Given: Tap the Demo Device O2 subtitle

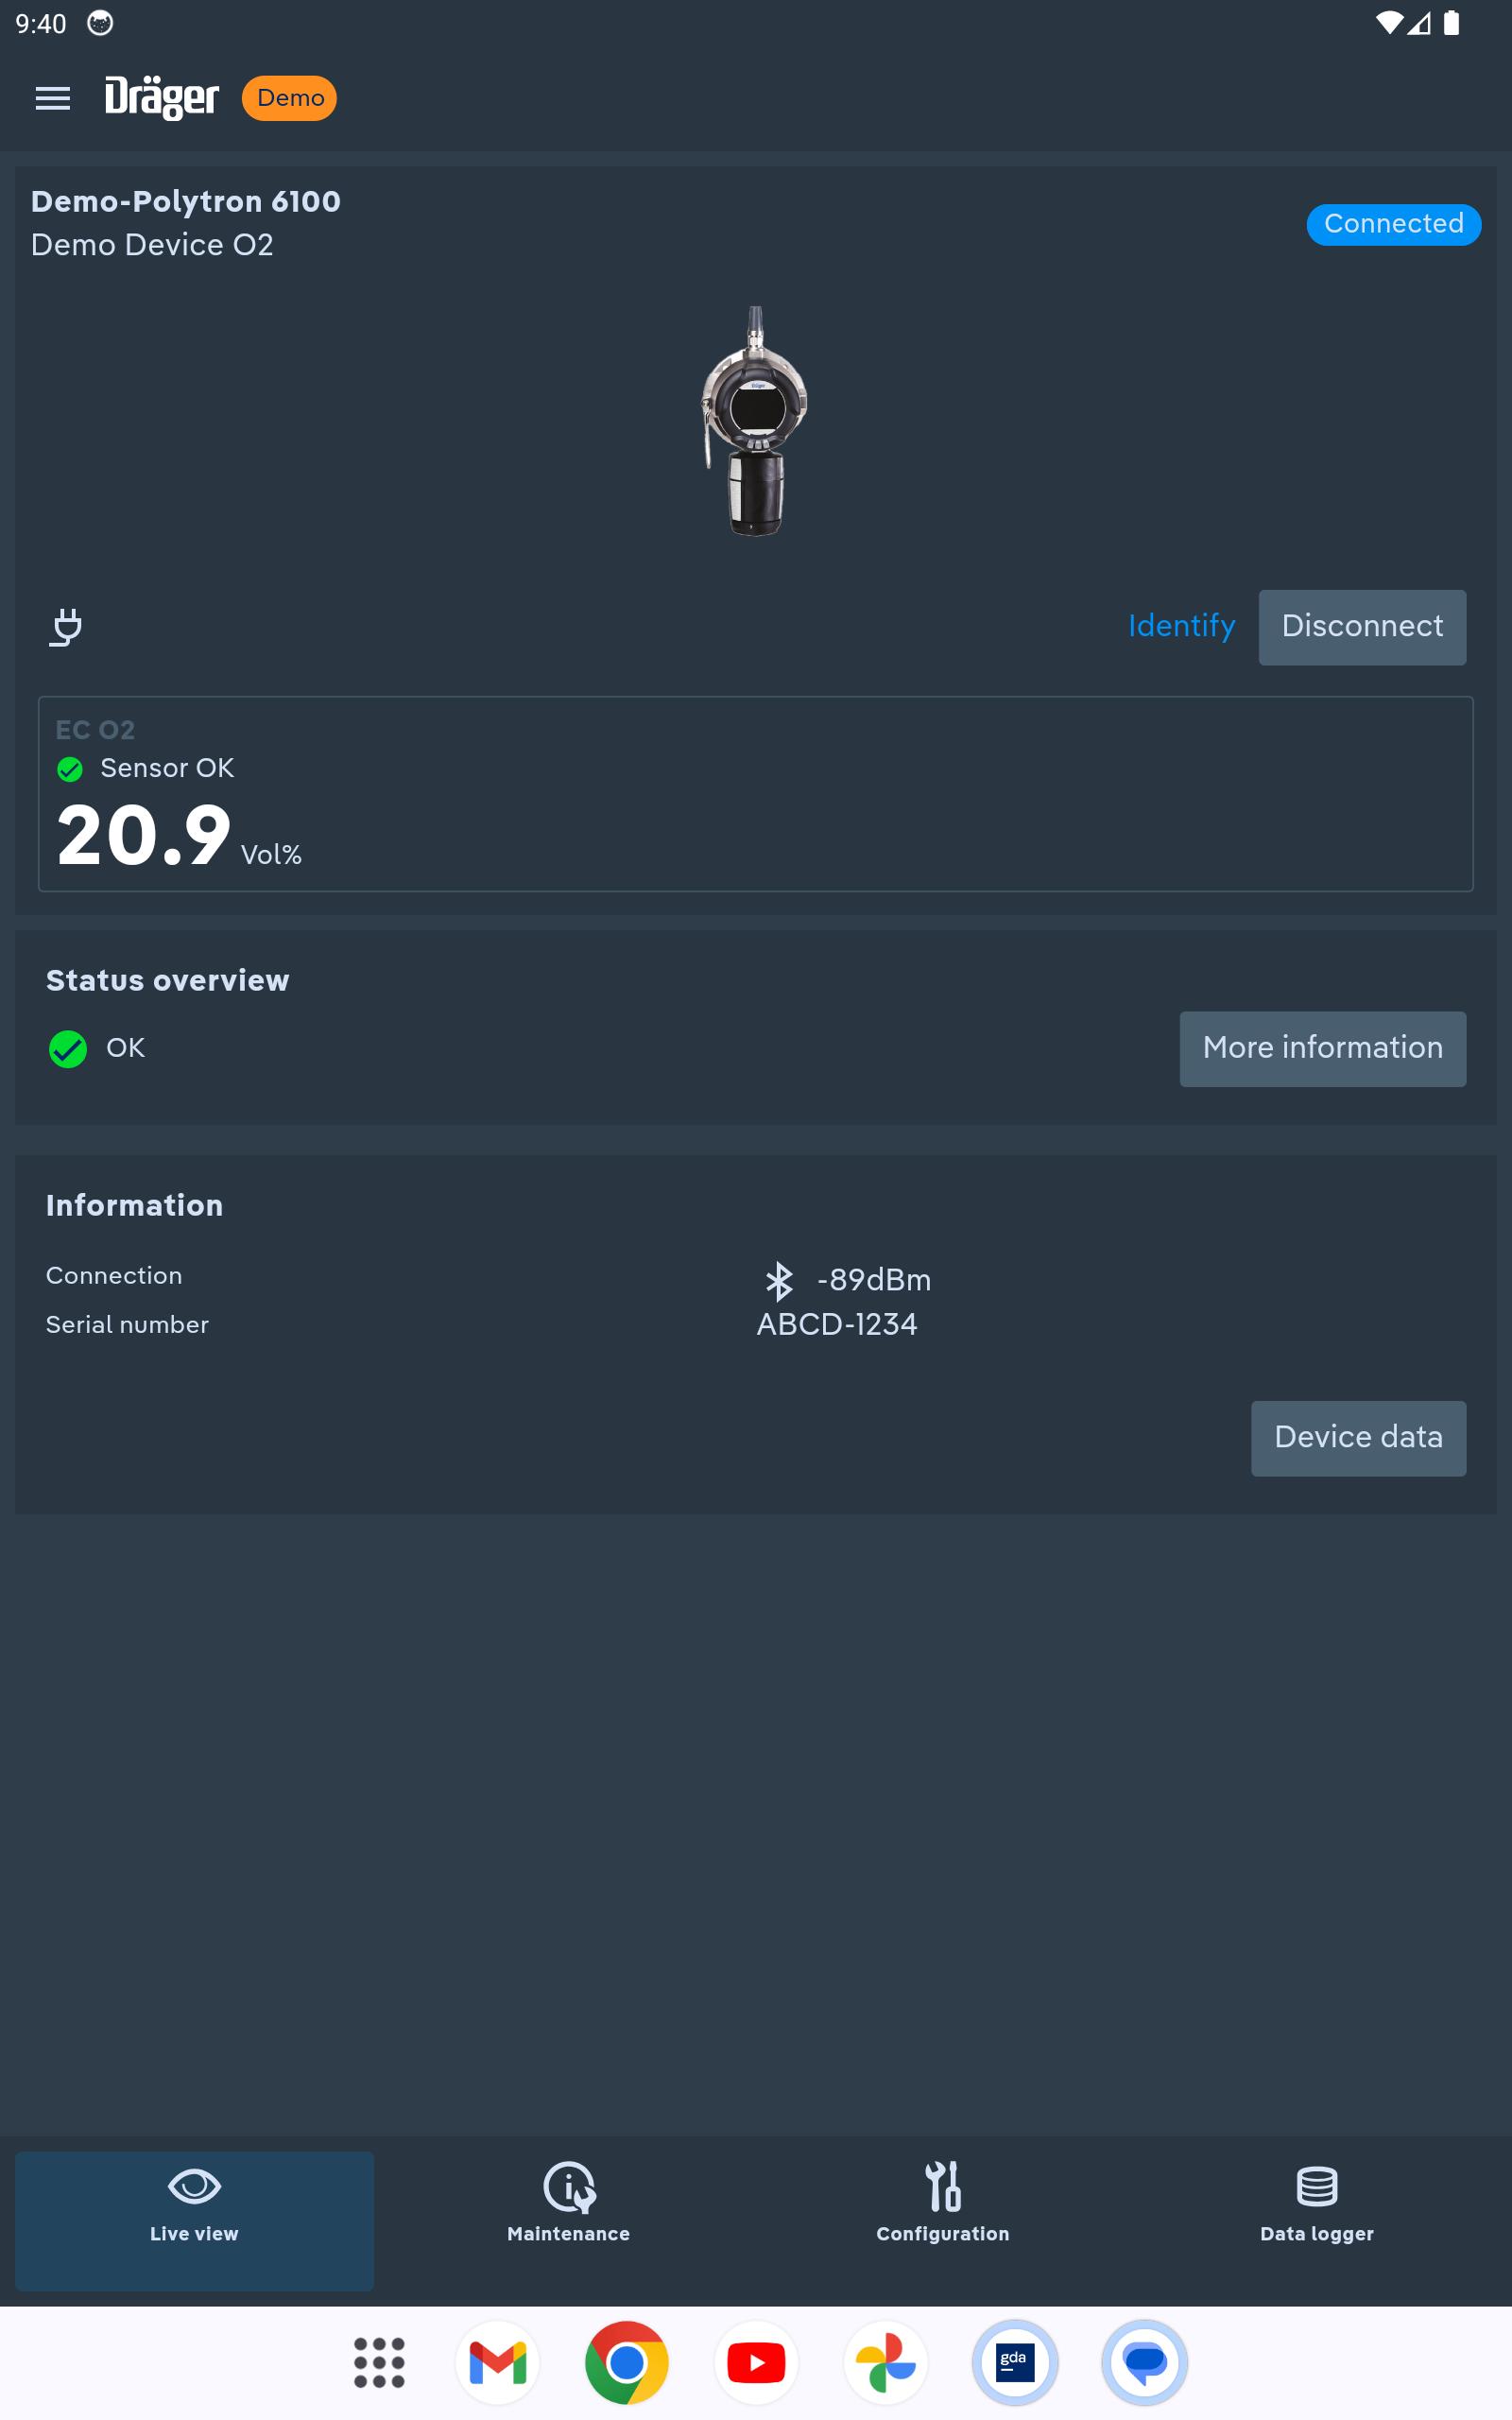Looking at the screenshot, I should tap(152, 245).
